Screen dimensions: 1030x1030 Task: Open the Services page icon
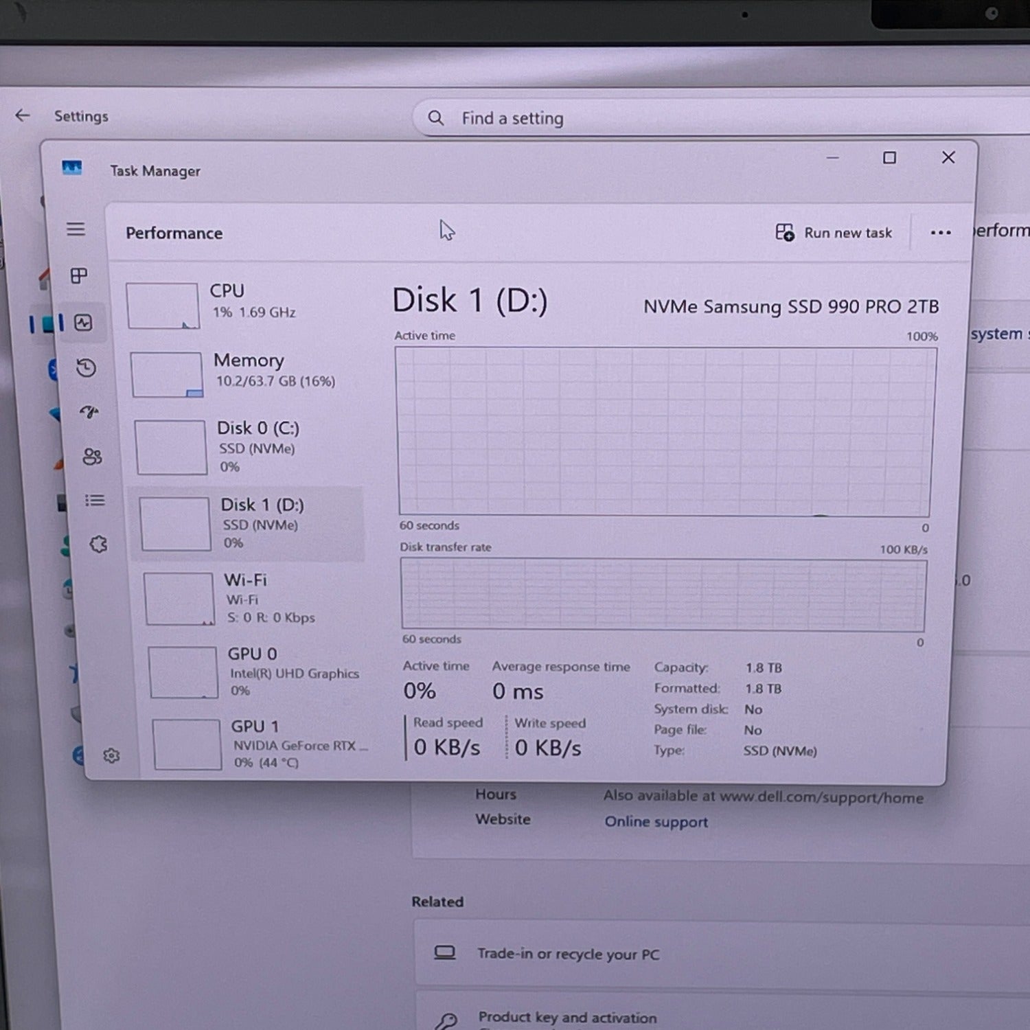point(98,545)
